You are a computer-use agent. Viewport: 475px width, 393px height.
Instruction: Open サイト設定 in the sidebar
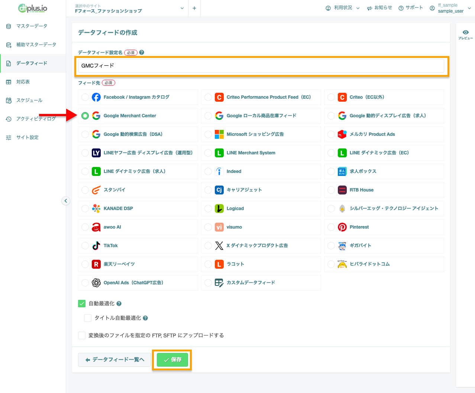(33, 137)
